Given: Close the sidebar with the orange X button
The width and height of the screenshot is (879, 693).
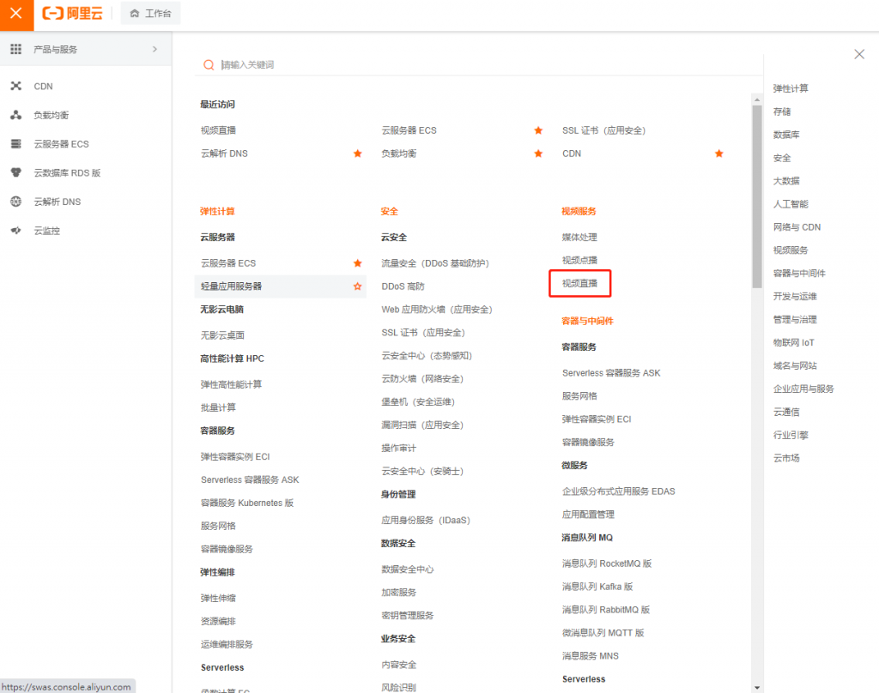Looking at the screenshot, I should (16, 14).
